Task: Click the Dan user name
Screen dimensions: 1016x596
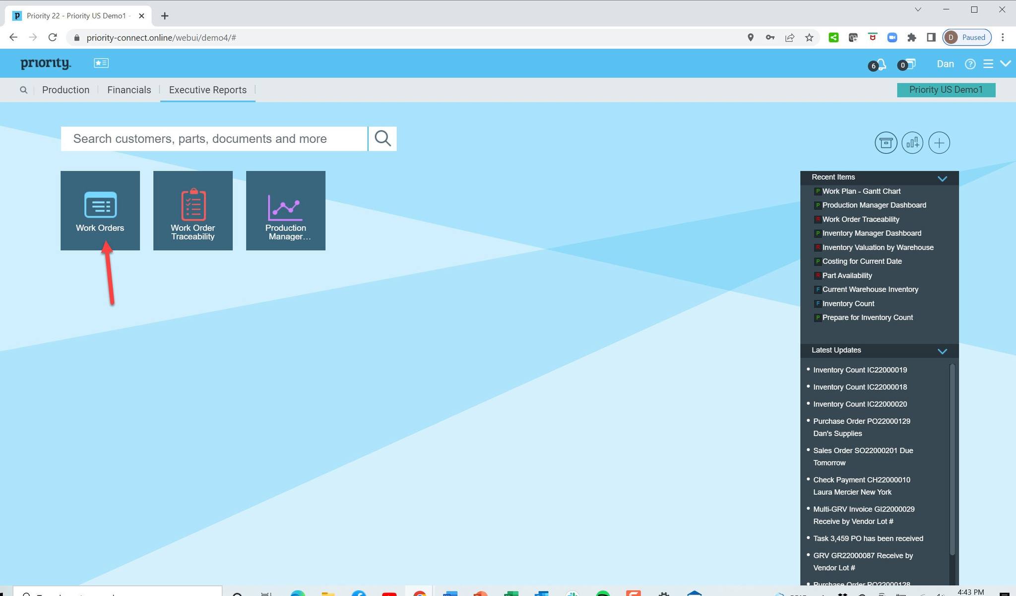Action: coord(945,64)
